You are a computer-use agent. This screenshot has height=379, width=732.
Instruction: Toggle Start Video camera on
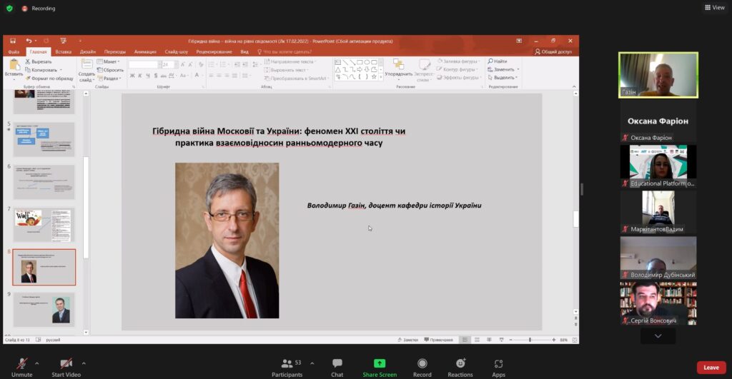pos(66,365)
